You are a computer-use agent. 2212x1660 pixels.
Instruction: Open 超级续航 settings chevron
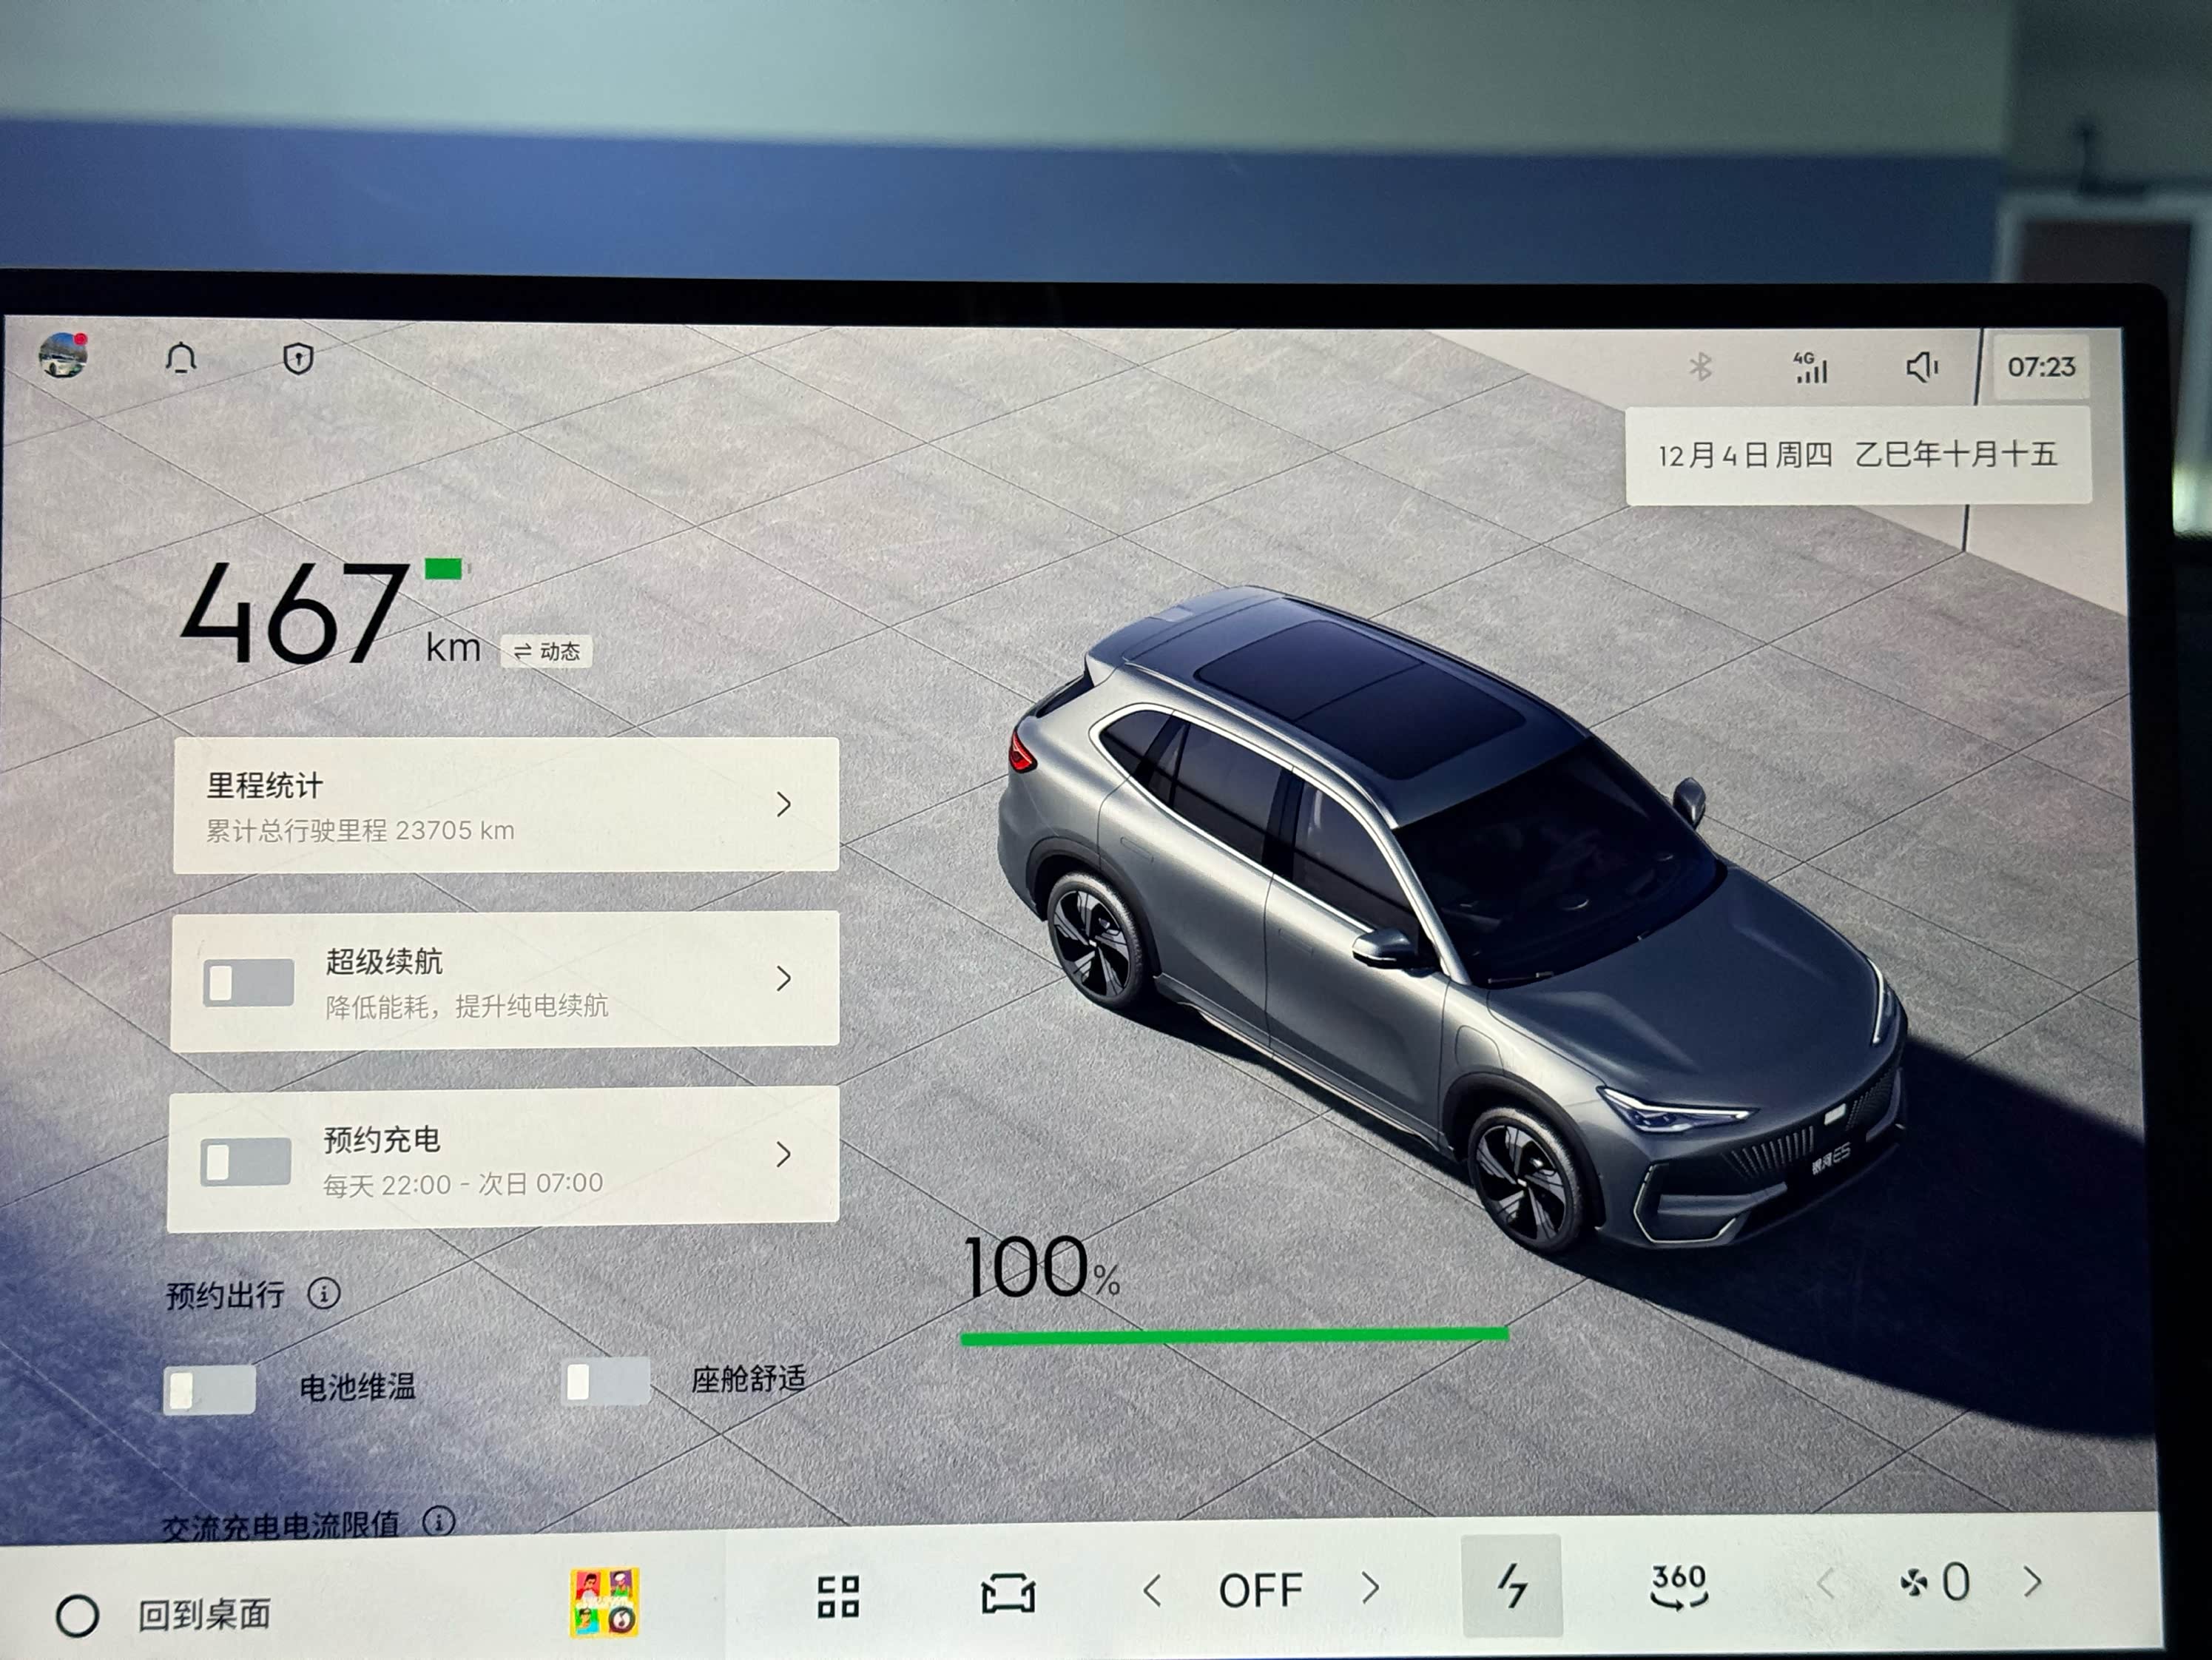(783, 978)
